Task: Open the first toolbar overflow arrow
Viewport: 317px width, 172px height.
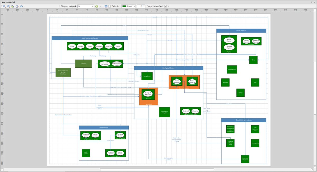Action: point(25,6)
